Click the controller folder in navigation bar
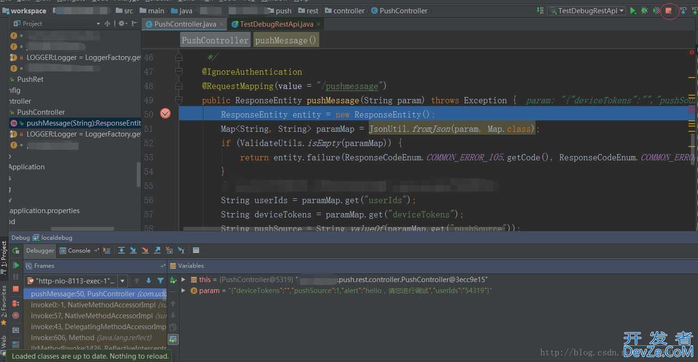This screenshot has width=698, height=362. click(x=344, y=10)
